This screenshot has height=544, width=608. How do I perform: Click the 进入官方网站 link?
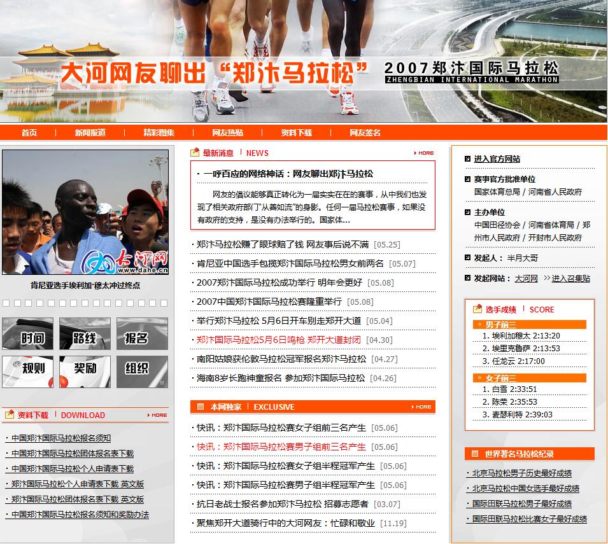[497, 159]
